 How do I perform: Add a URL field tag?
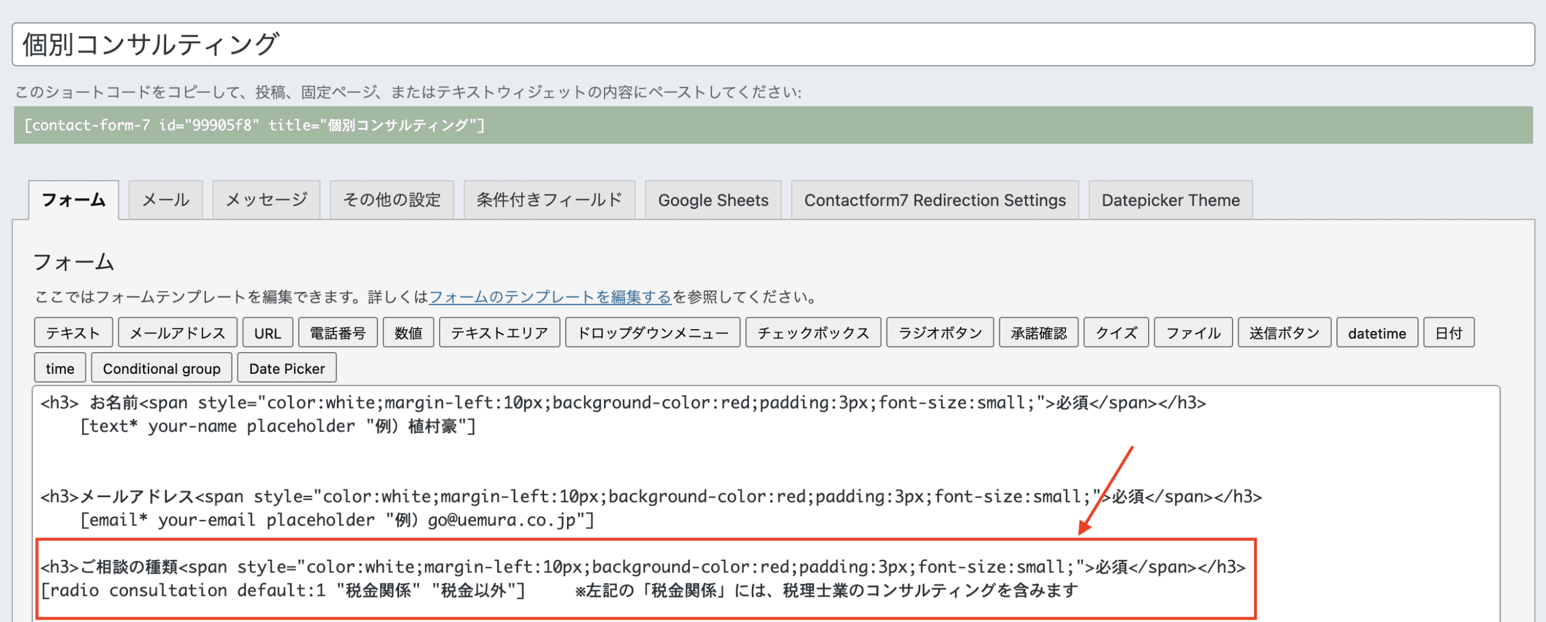click(268, 333)
